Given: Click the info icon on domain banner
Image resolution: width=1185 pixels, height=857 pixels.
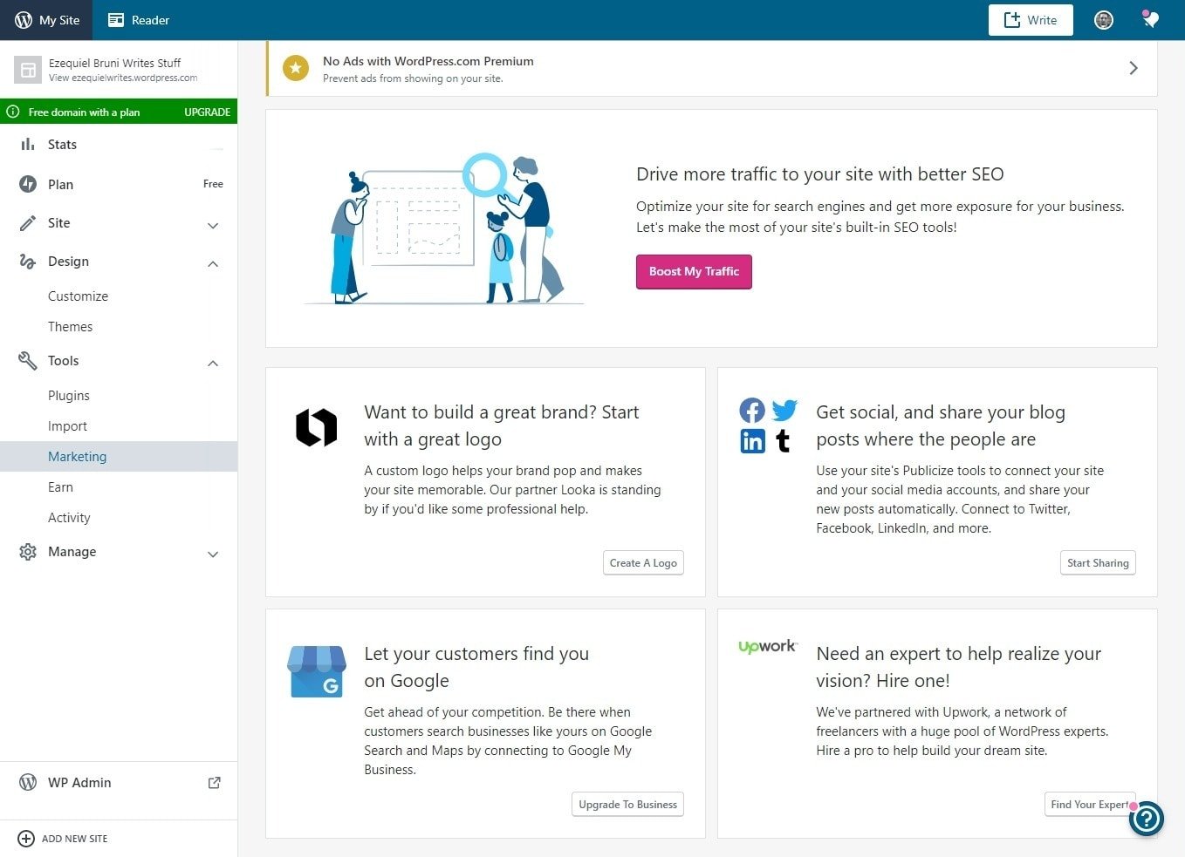Looking at the screenshot, I should (13, 112).
